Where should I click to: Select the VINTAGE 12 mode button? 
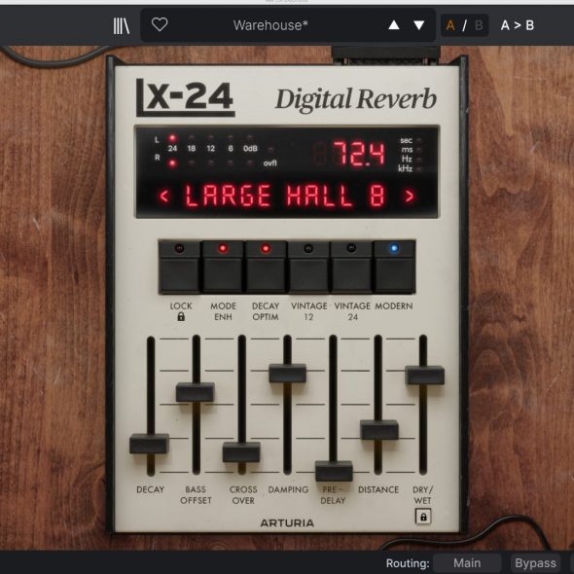[x=308, y=267]
